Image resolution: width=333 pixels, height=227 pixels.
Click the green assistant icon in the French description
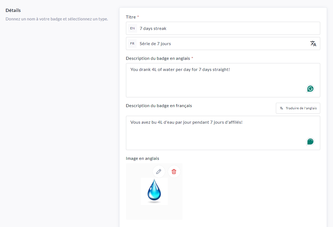(310, 141)
